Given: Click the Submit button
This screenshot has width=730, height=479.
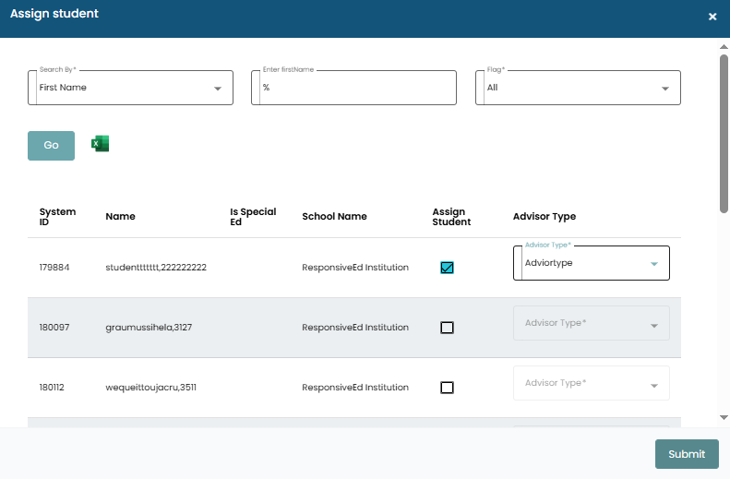Looking at the screenshot, I should pyautogui.click(x=687, y=454).
